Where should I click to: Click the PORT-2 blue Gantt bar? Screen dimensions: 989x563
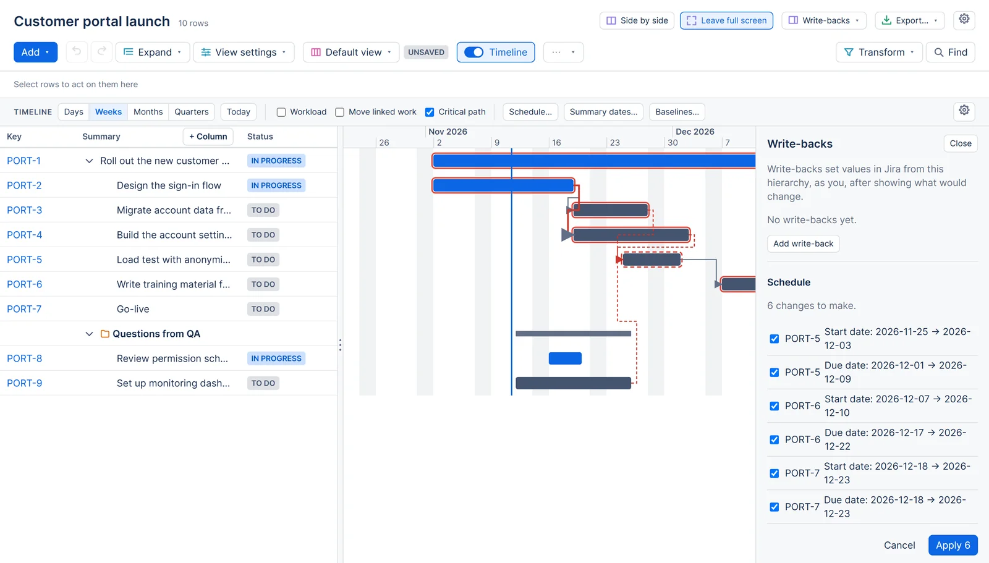(503, 185)
